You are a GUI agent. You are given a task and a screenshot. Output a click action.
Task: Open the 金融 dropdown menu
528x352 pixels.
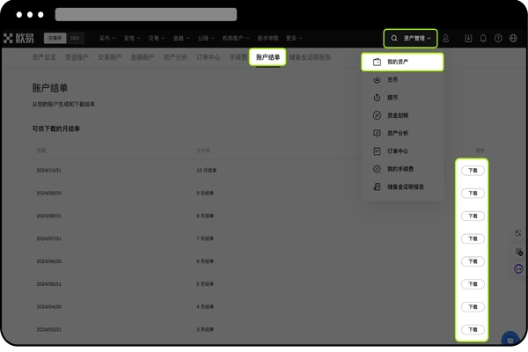tap(181, 39)
